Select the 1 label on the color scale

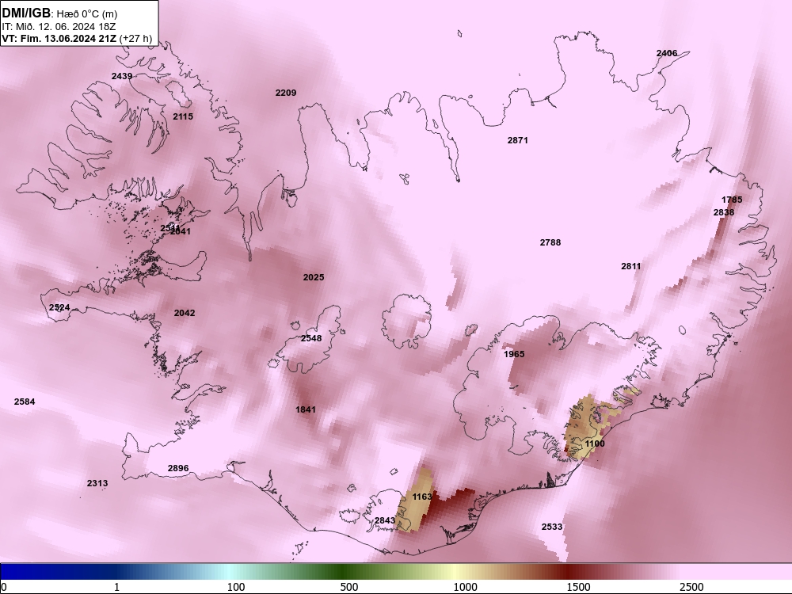[x=116, y=587]
